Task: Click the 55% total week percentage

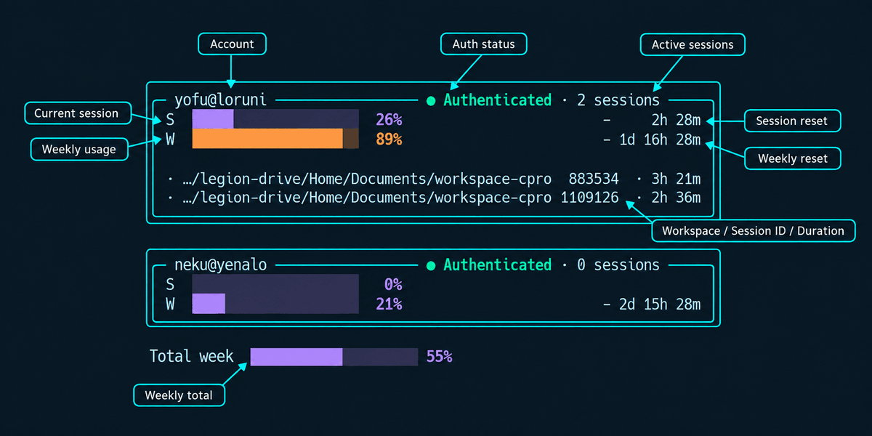Action: 440,357
